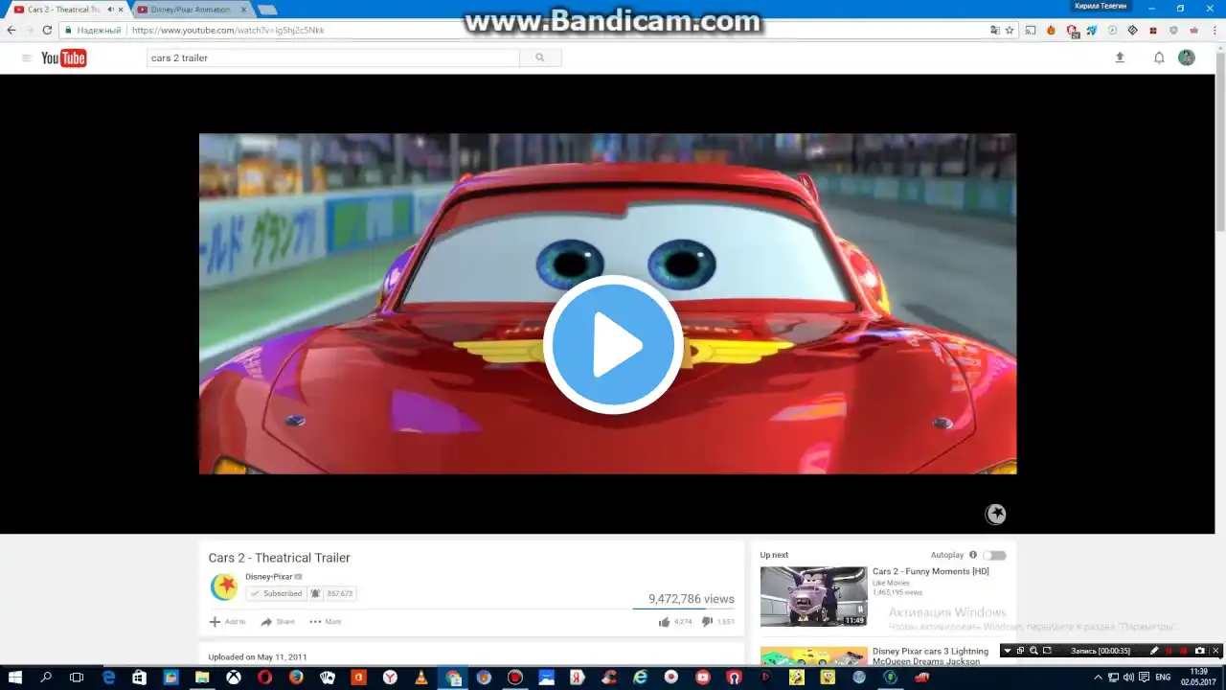Open the Windows Start menu

15,678
